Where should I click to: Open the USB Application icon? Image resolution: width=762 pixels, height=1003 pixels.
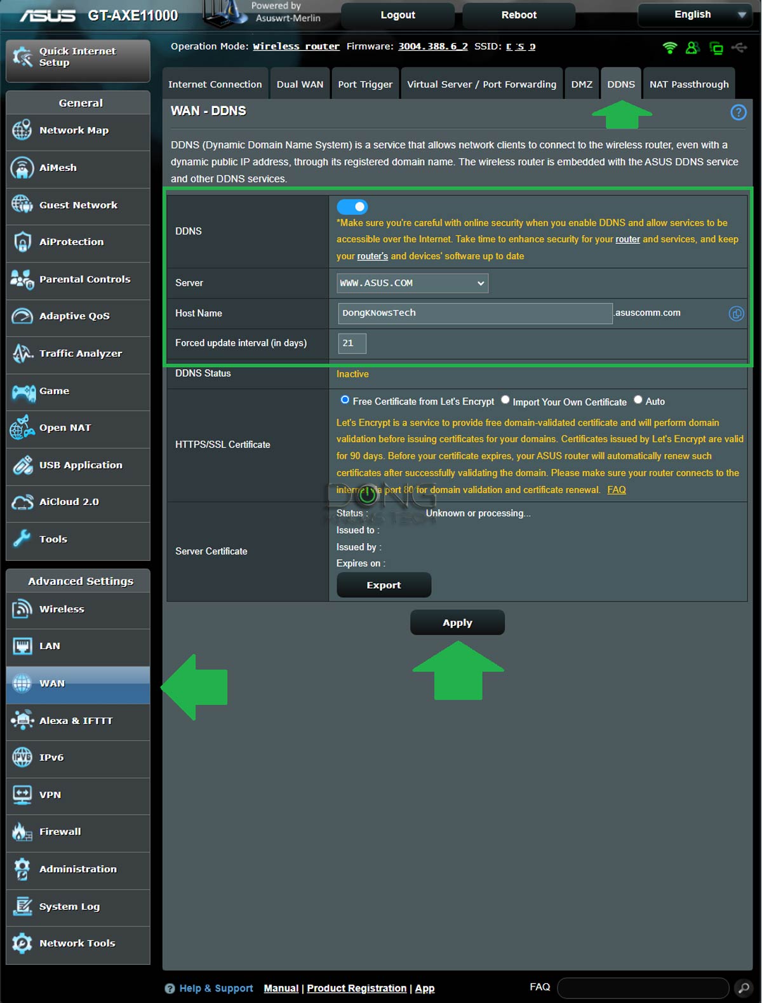[23, 466]
